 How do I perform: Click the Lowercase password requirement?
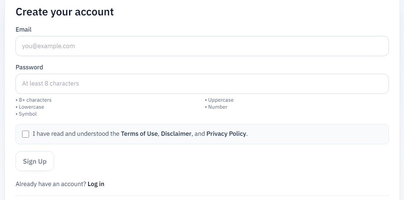click(x=31, y=107)
